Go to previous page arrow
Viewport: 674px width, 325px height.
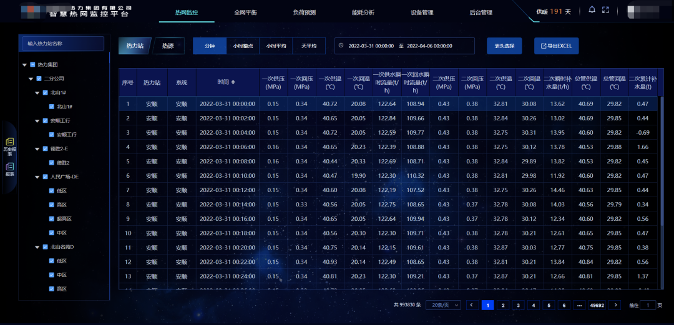(472, 305)
